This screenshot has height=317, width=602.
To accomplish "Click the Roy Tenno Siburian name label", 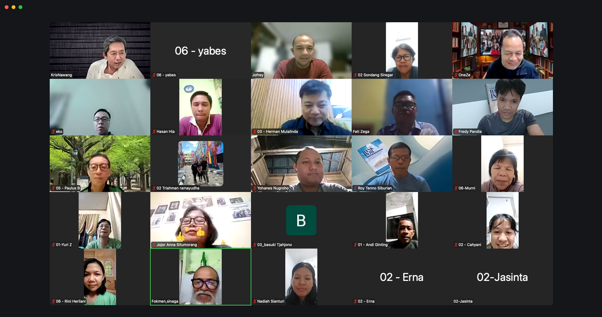I will click(375, 188).
